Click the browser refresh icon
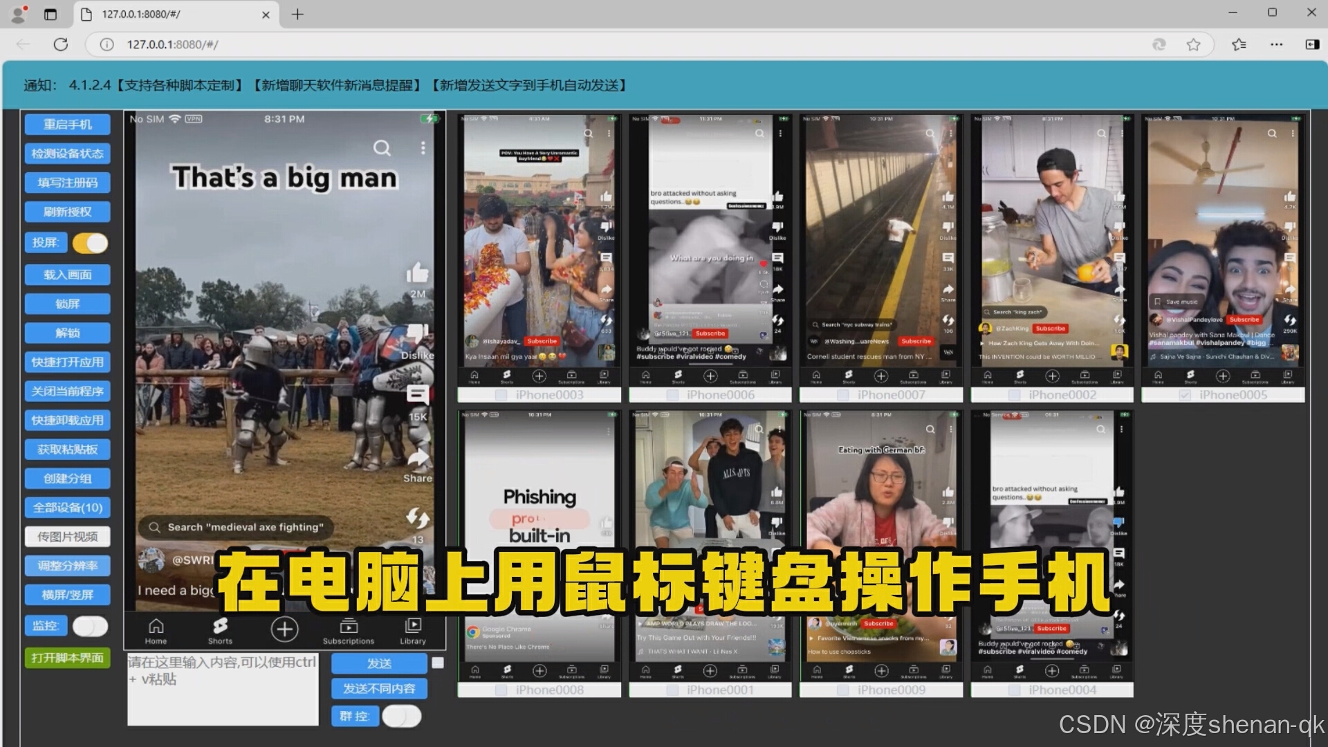1328x747 pixels. click(61, 44)
